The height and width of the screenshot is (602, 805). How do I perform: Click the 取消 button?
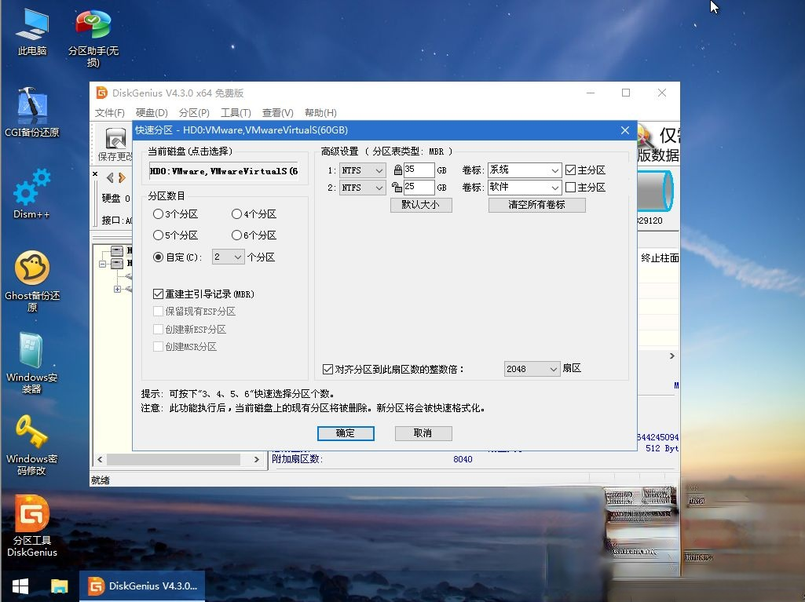[423, 433]
